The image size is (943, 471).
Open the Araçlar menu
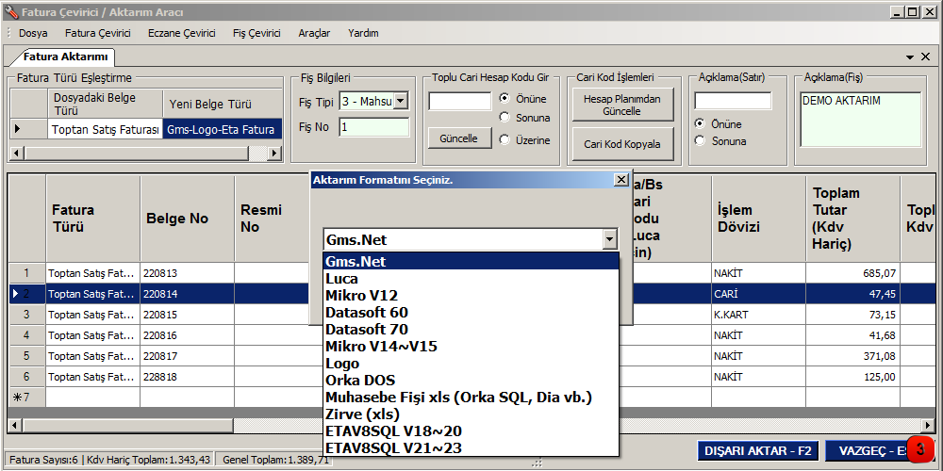click(x=314, y=33)
